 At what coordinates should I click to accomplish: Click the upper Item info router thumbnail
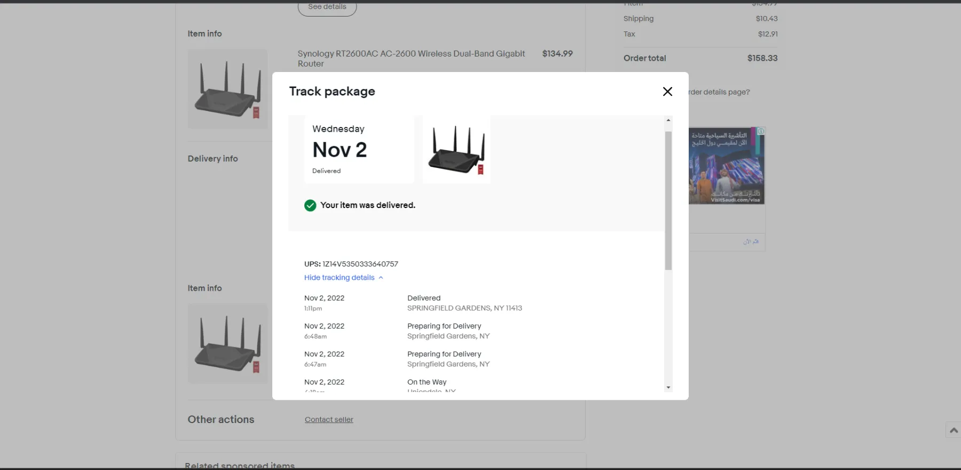[x=228, y=89]
